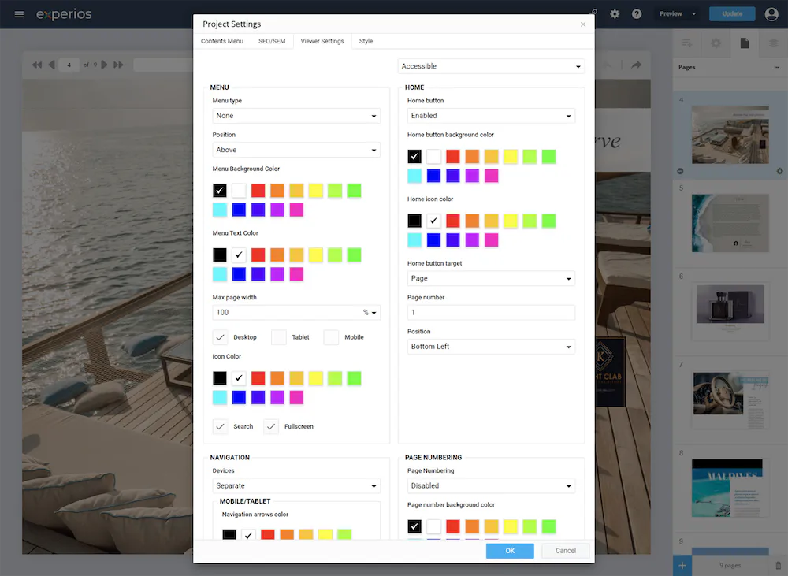This screenshot has height=576, width=788.
Task: Go to next page in viewer toolbar
Action: [104, 65]
